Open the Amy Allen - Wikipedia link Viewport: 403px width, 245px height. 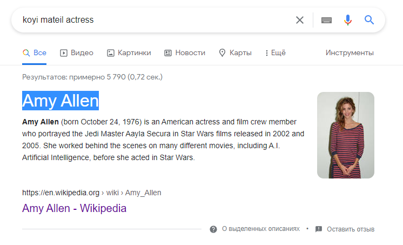(x=74, y=208)
